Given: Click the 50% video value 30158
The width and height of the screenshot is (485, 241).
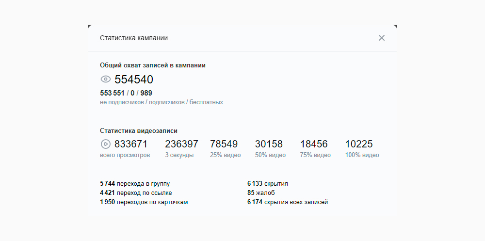Looking at the screenshot, I should [269, 144].
